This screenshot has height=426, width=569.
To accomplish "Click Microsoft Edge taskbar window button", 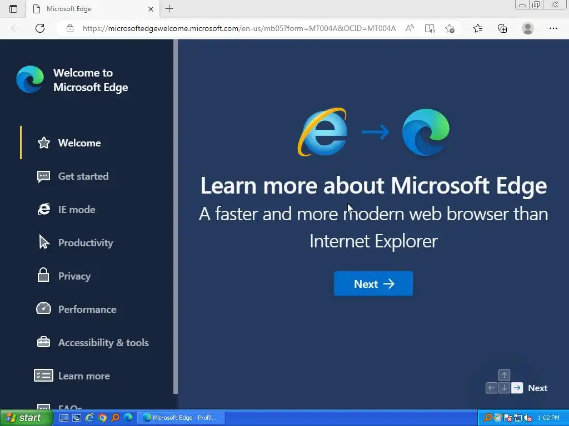I will coord(181,418).
